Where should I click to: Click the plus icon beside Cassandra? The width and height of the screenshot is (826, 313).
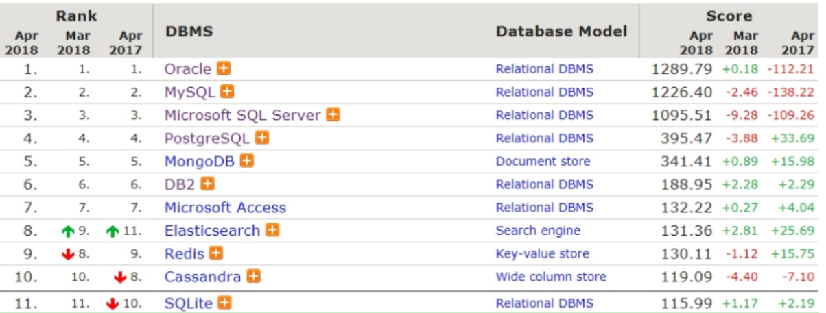[x=254, y=277]
